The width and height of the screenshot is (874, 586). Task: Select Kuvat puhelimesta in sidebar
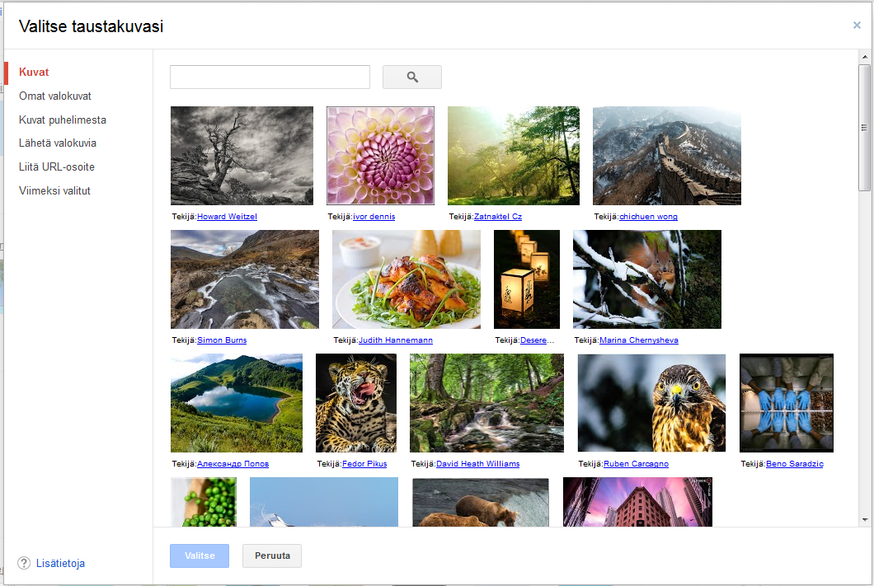[x=63, y=120]
